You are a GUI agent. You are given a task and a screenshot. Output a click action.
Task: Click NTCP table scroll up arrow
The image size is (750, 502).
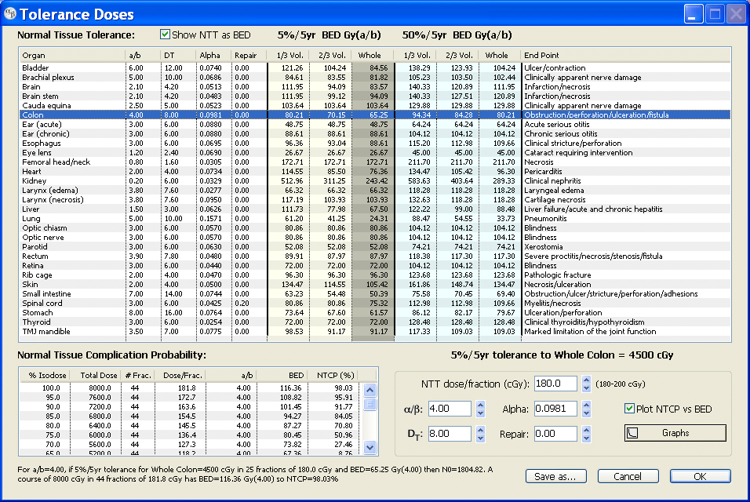pyautogui.click(x=370, y=390)
